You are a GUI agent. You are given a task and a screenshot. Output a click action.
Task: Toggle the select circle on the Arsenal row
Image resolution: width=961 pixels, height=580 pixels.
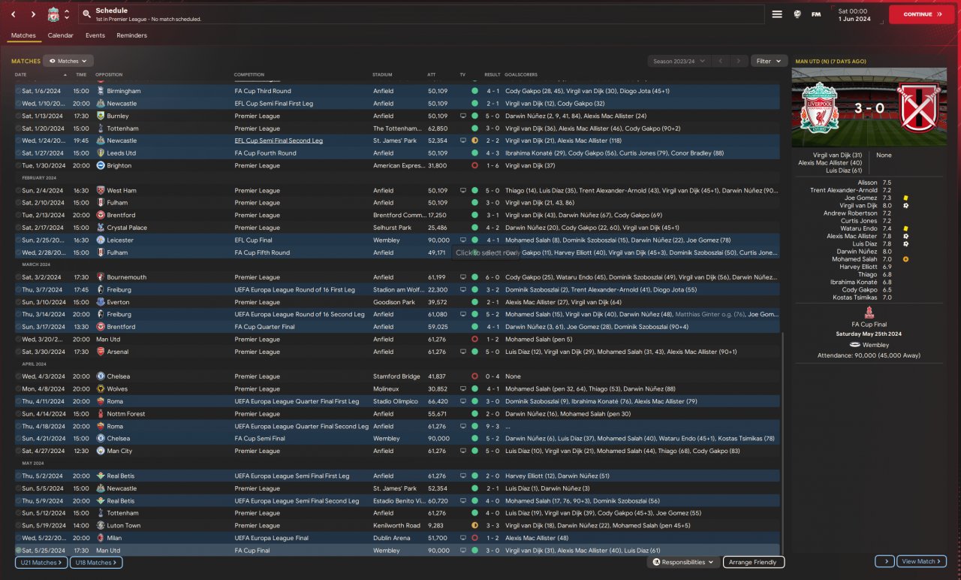pos(19,352)
